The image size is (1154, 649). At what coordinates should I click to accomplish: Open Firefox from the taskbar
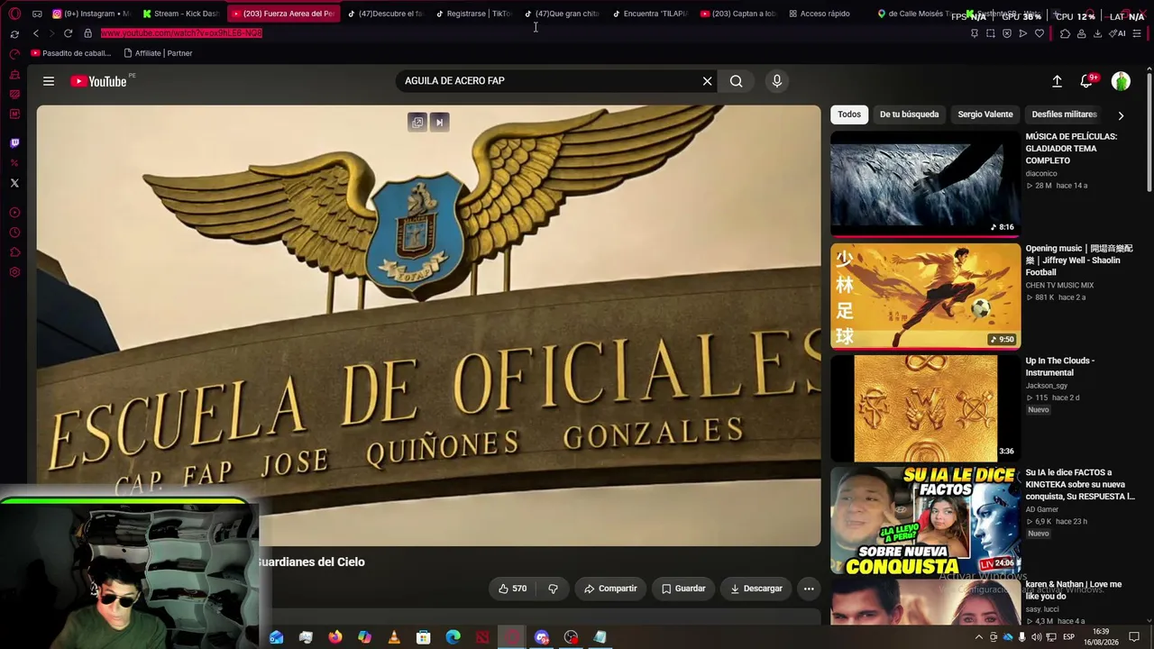pos(335,637)
